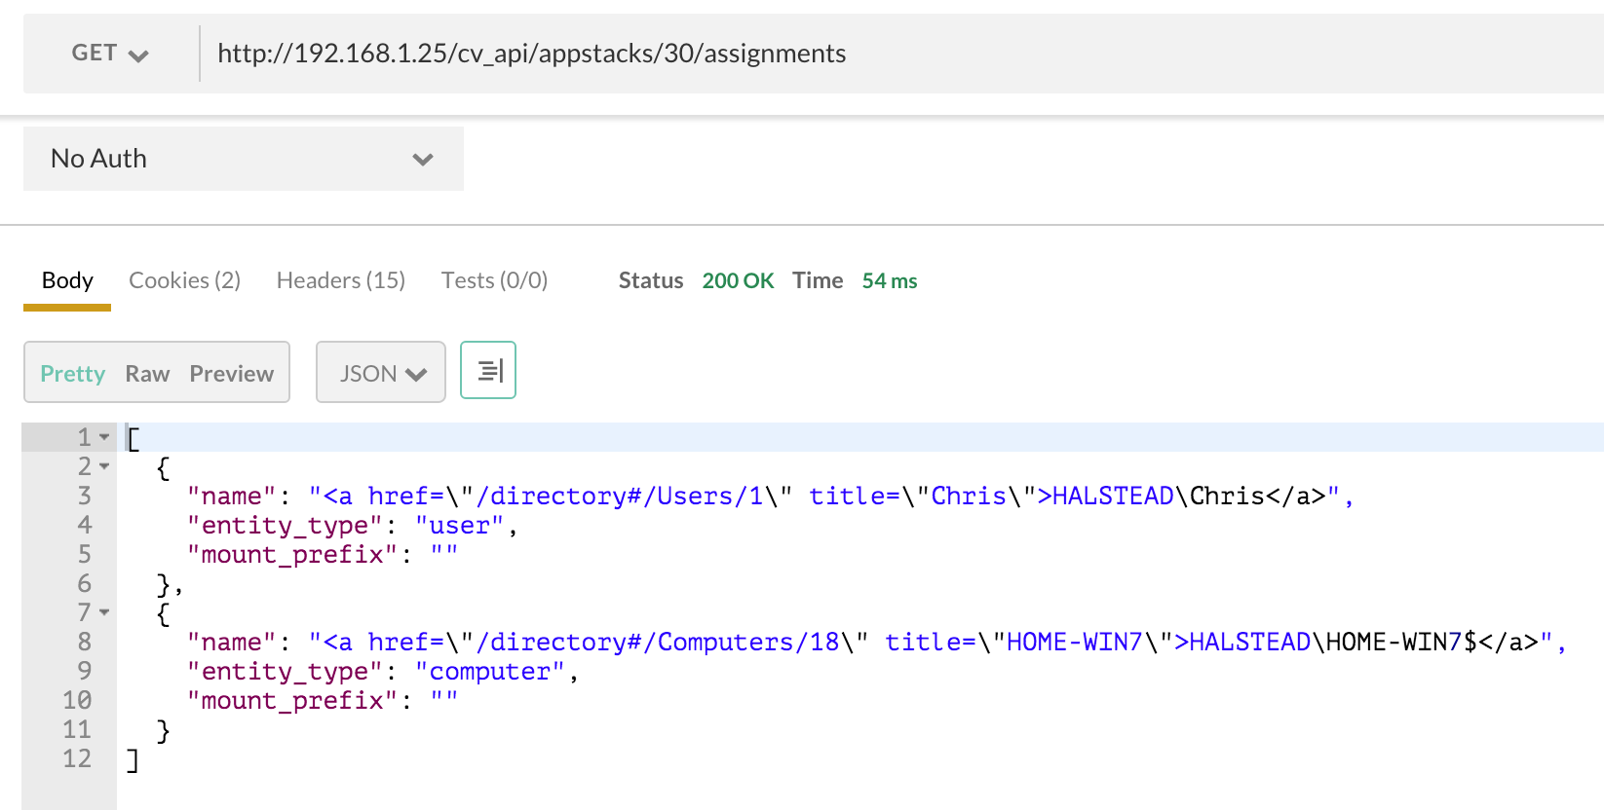Open the JSON format dropdown

pos(381,374)
